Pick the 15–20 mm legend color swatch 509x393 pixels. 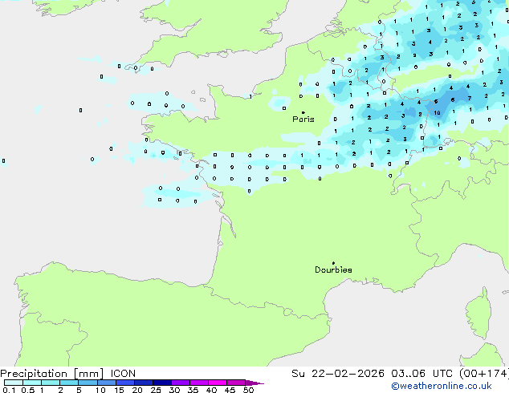tap(124, 383)
